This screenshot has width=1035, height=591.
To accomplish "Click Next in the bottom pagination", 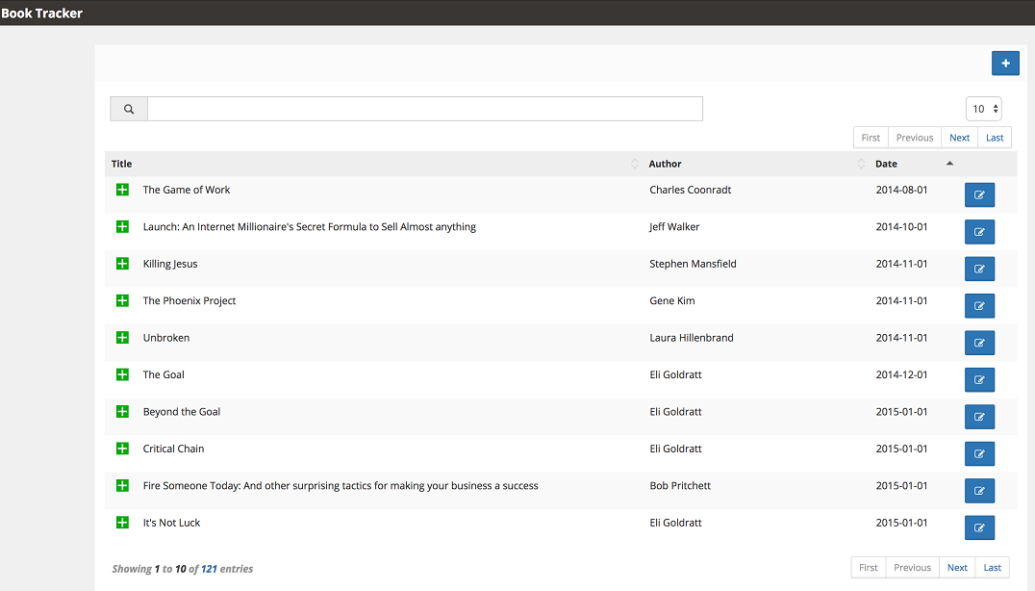I will coord(957,567).
